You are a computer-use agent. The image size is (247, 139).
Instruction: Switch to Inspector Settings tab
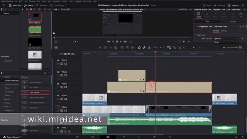click(x=233, y=22)
